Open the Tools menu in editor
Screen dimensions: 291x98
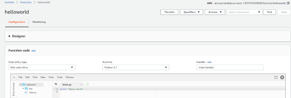(60, 77)
